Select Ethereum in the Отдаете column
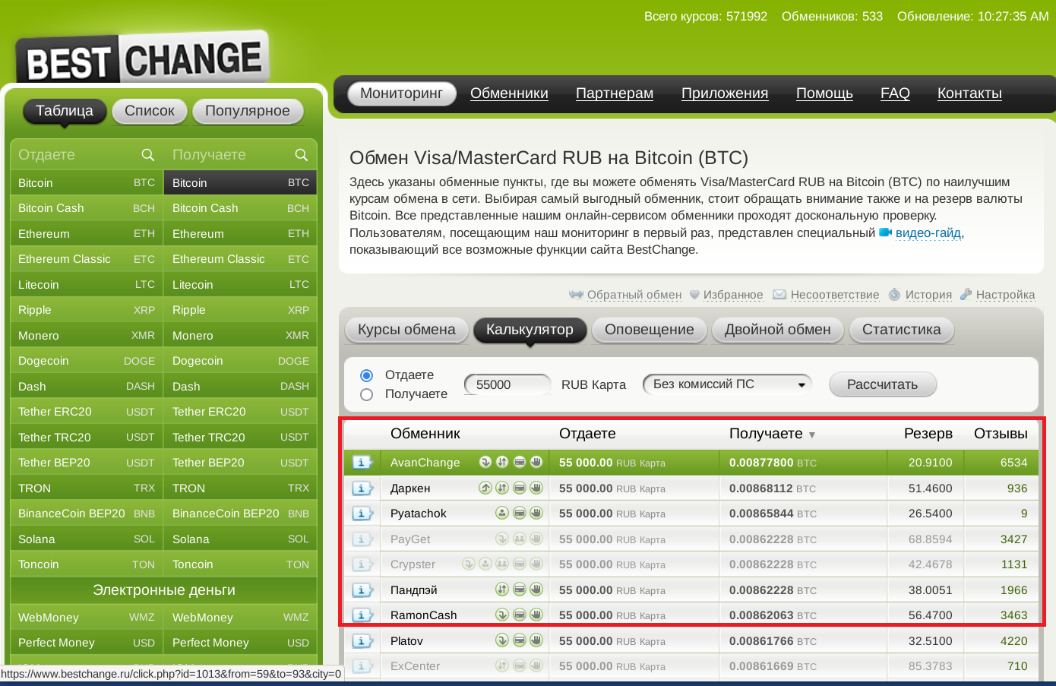The image size is (1056, 686). [x=87, y=234]
